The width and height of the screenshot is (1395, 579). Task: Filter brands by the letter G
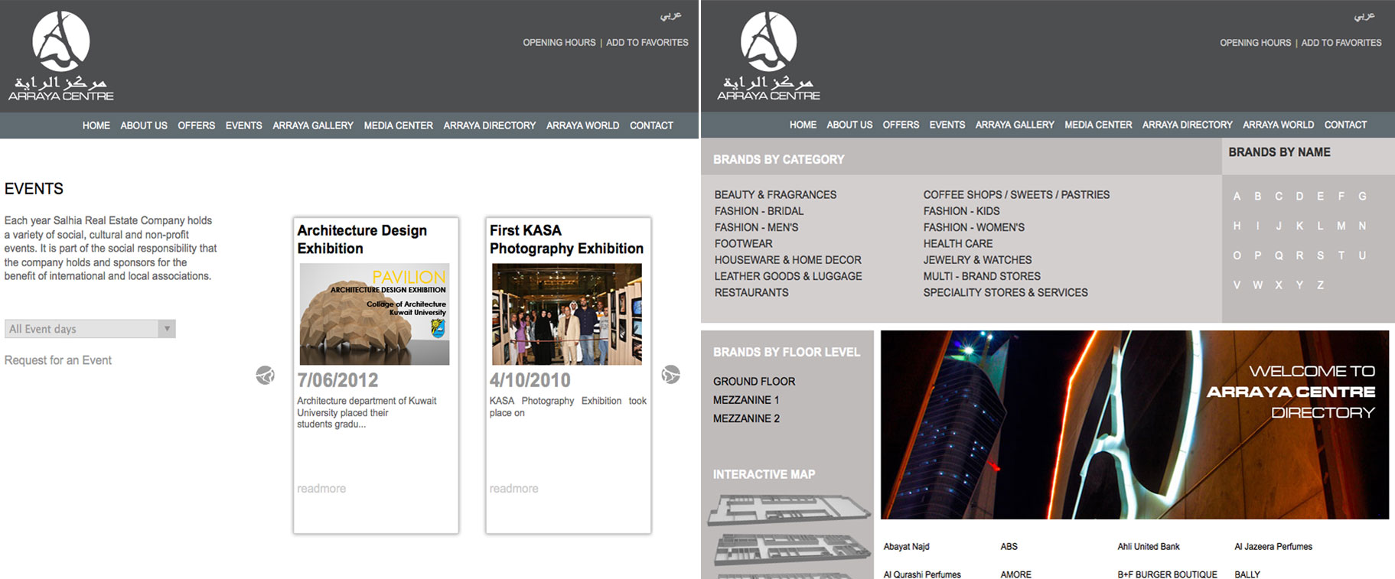(x=1362, y=197)
